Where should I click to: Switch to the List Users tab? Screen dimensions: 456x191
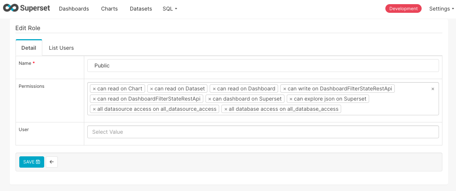pyautogui.click(x=61, y=48)
